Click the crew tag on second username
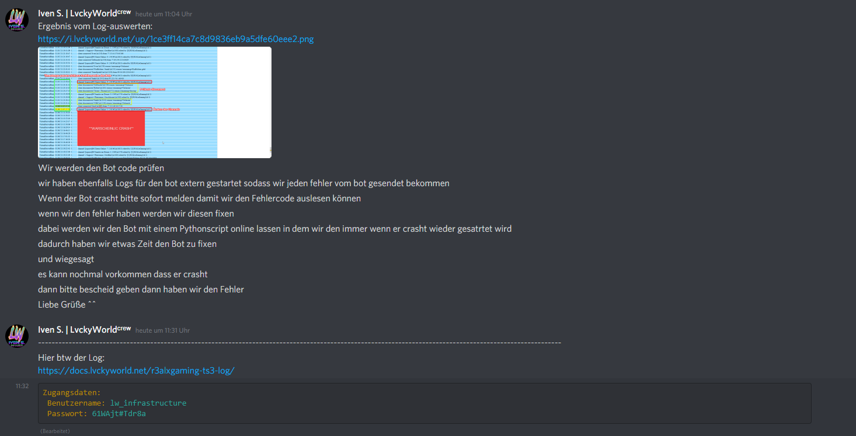The image size is (856, 436). (124, 329)
